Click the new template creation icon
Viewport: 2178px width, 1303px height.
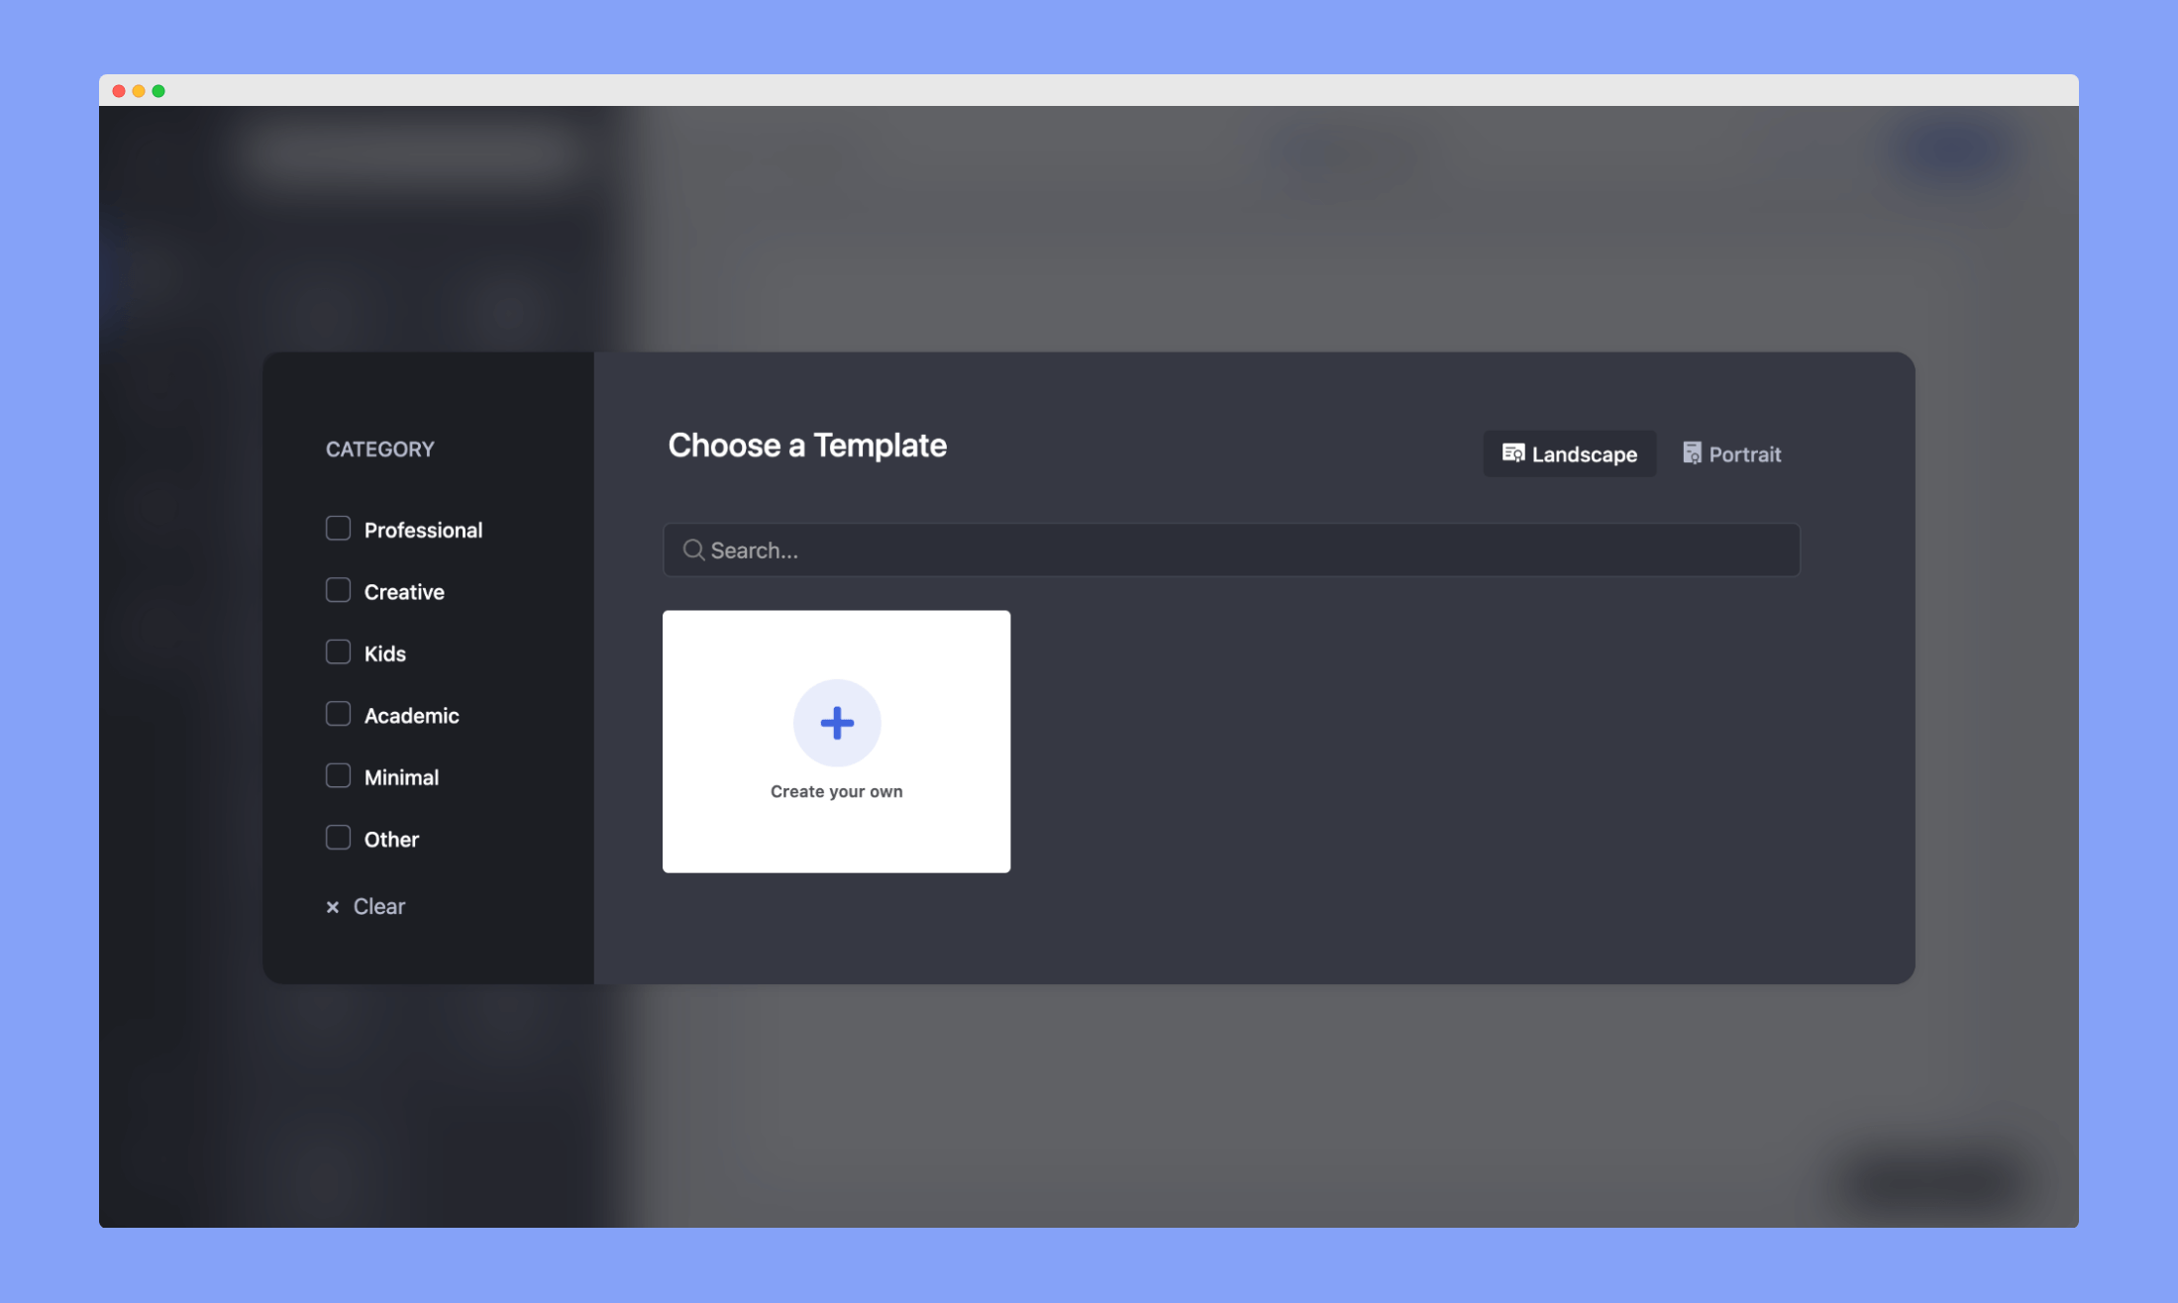coord(836,721)
